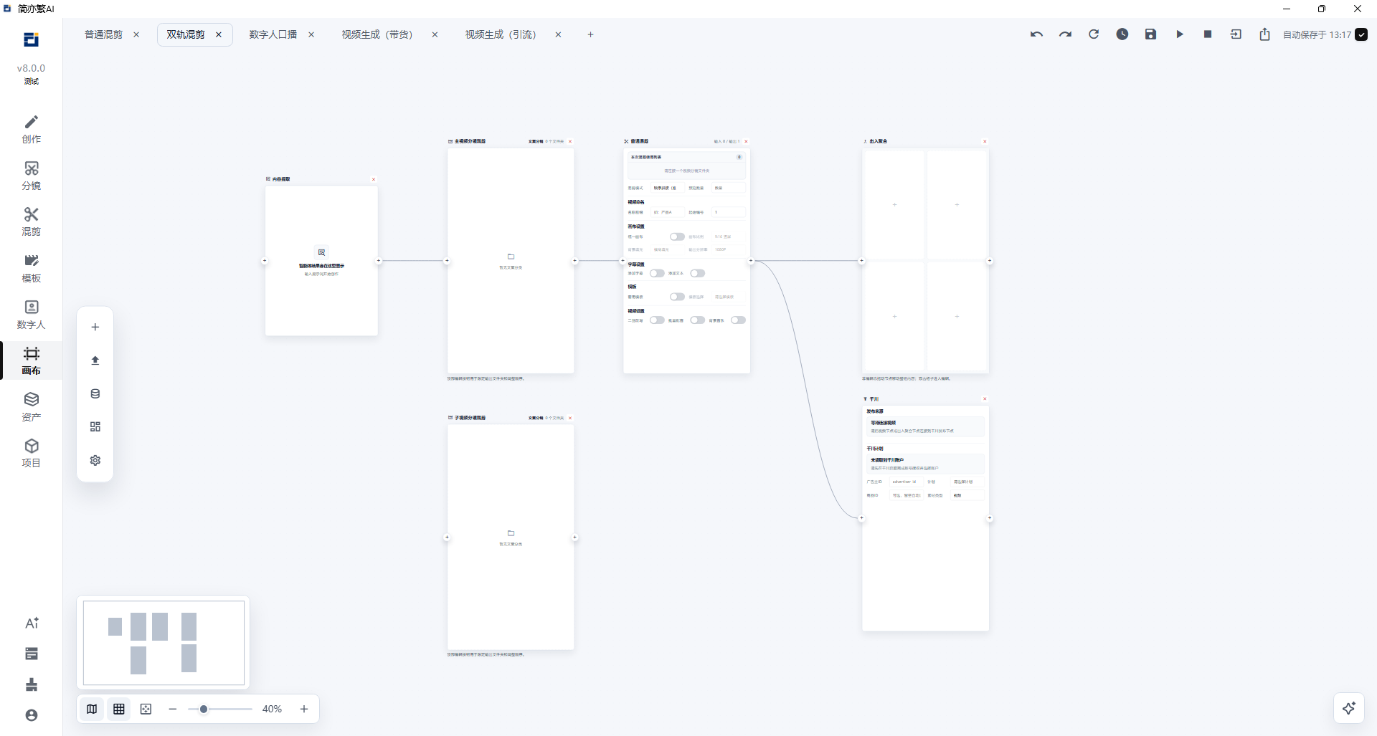Click the zoom in plus next to 40%

[x=304, y=709]
